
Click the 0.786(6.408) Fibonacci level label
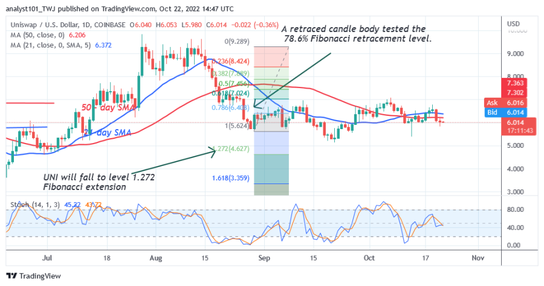[230, 107]
